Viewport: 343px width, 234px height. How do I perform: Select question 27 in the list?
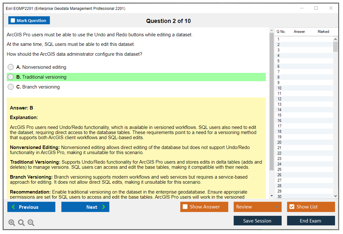point(304,180)
